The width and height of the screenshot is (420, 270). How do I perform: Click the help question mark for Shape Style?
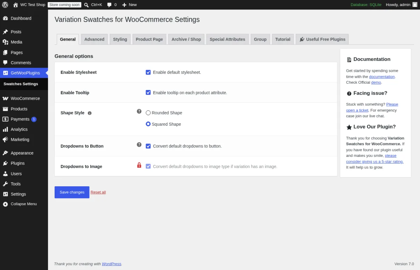click(x=139, y=111)
